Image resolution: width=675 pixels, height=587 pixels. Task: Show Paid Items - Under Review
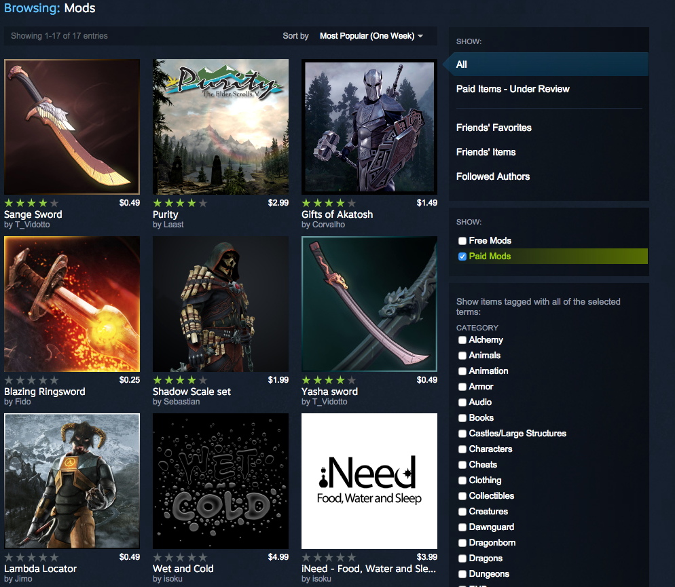click(513, 89)
